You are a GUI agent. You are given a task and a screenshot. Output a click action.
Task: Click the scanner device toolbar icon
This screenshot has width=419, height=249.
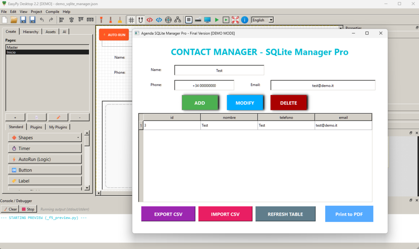coord(198,20)
